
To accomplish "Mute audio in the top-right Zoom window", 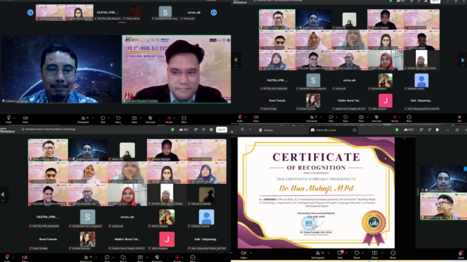I will pyautogui.click(x=240, y=118).
